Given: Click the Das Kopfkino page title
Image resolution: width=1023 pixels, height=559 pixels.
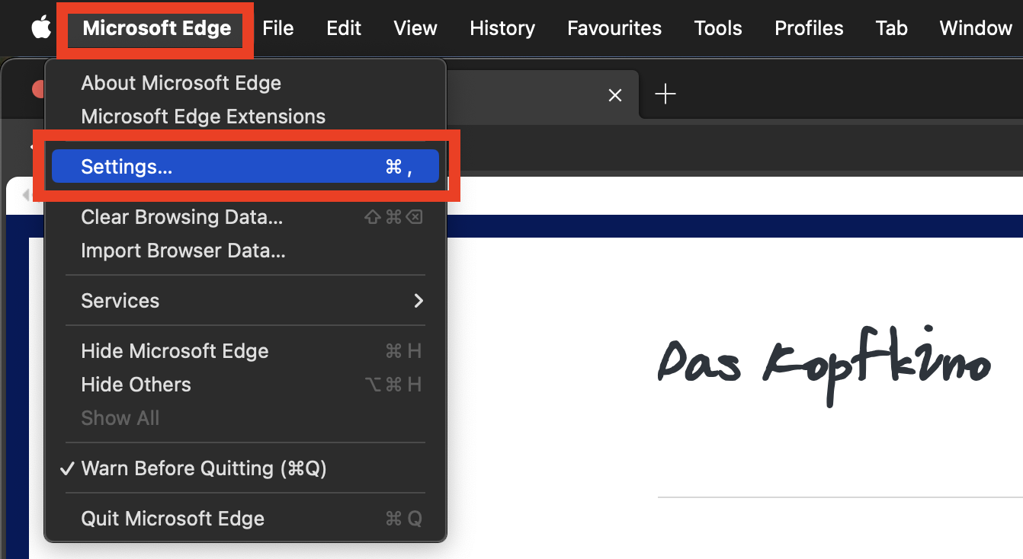Looking at the screenshot, I should click(x=825, y=368).
